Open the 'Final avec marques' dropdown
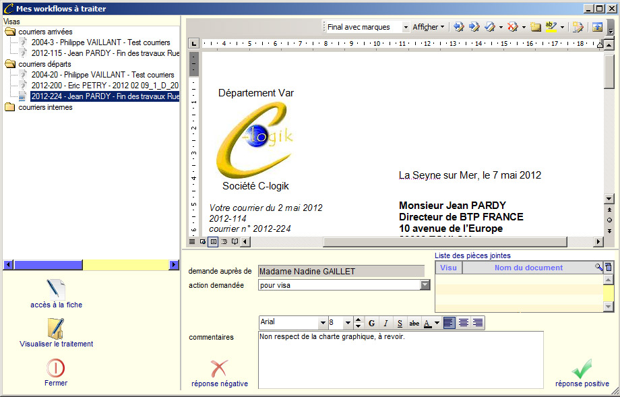This screenshot has width=620, height=397. tap(406, 28)
